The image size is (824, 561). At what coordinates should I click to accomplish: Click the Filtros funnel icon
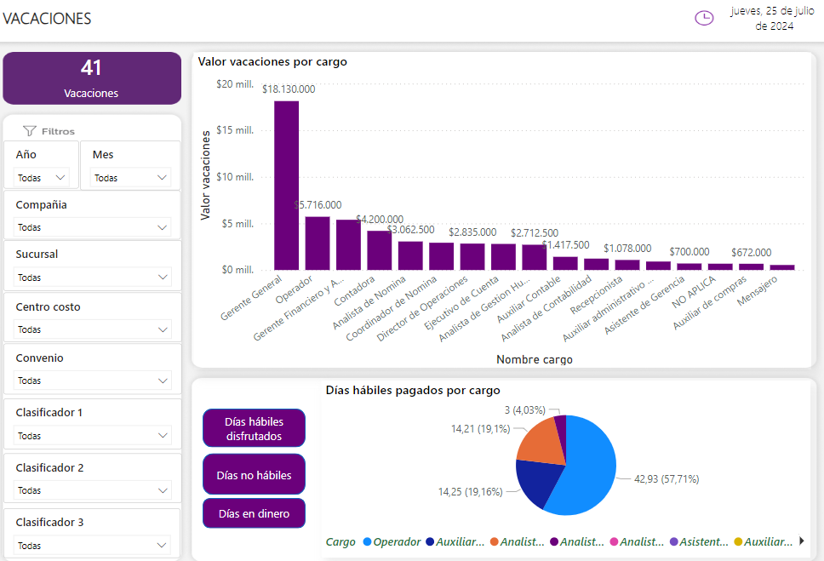pyautogui.click(x=30, y=131)
